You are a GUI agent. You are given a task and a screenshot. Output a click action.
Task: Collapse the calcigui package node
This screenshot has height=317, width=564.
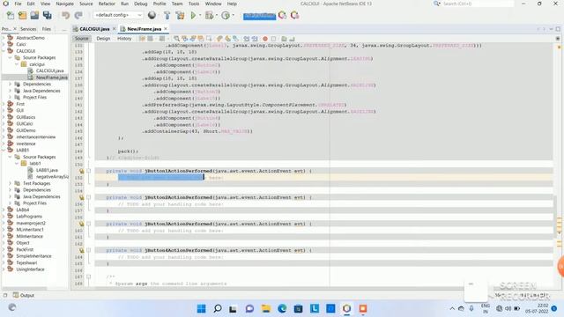[x=17, y=64]
